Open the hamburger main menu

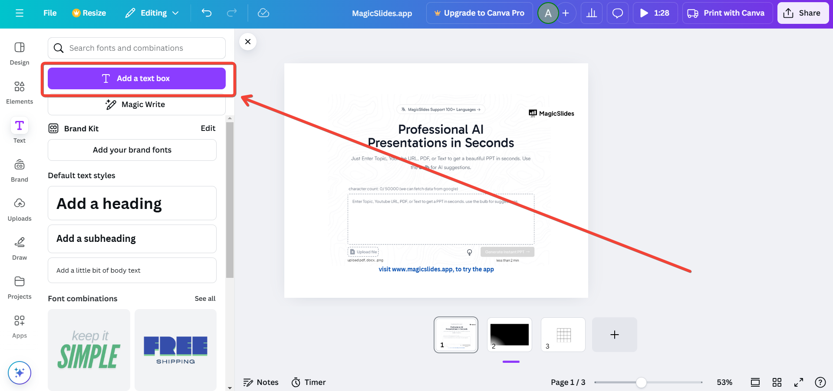[20, 13]
